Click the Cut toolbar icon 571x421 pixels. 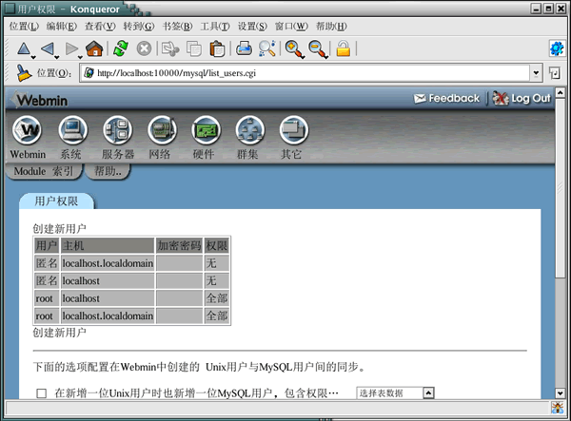[170, 48]
